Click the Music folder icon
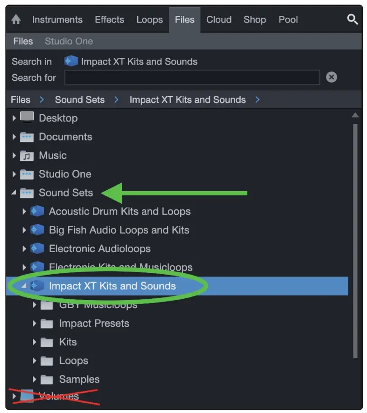 tap(27, 156)
